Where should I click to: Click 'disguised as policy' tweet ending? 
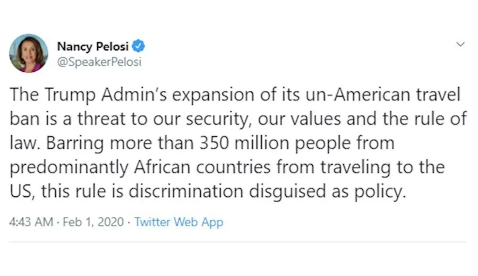tap(327, 192)
